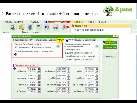Click the Сохранить button
The height and width of the screenshot is (103, 137).
[110, 43]
